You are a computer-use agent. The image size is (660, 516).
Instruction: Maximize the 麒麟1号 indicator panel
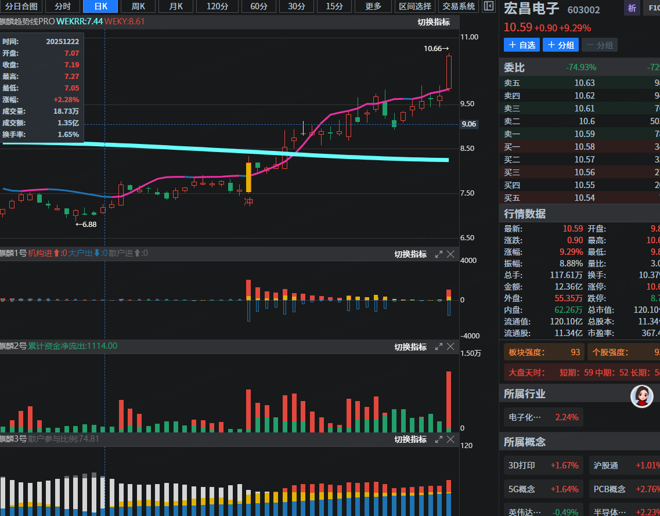pos(439,254)
